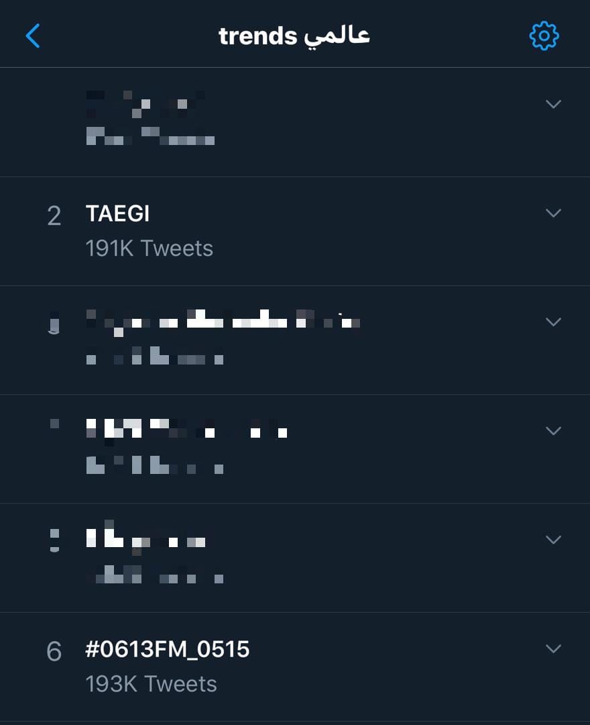This screenshot has width=590, height=725.
Task: Tap the 193K Tweets count
Action: (151, 684)
